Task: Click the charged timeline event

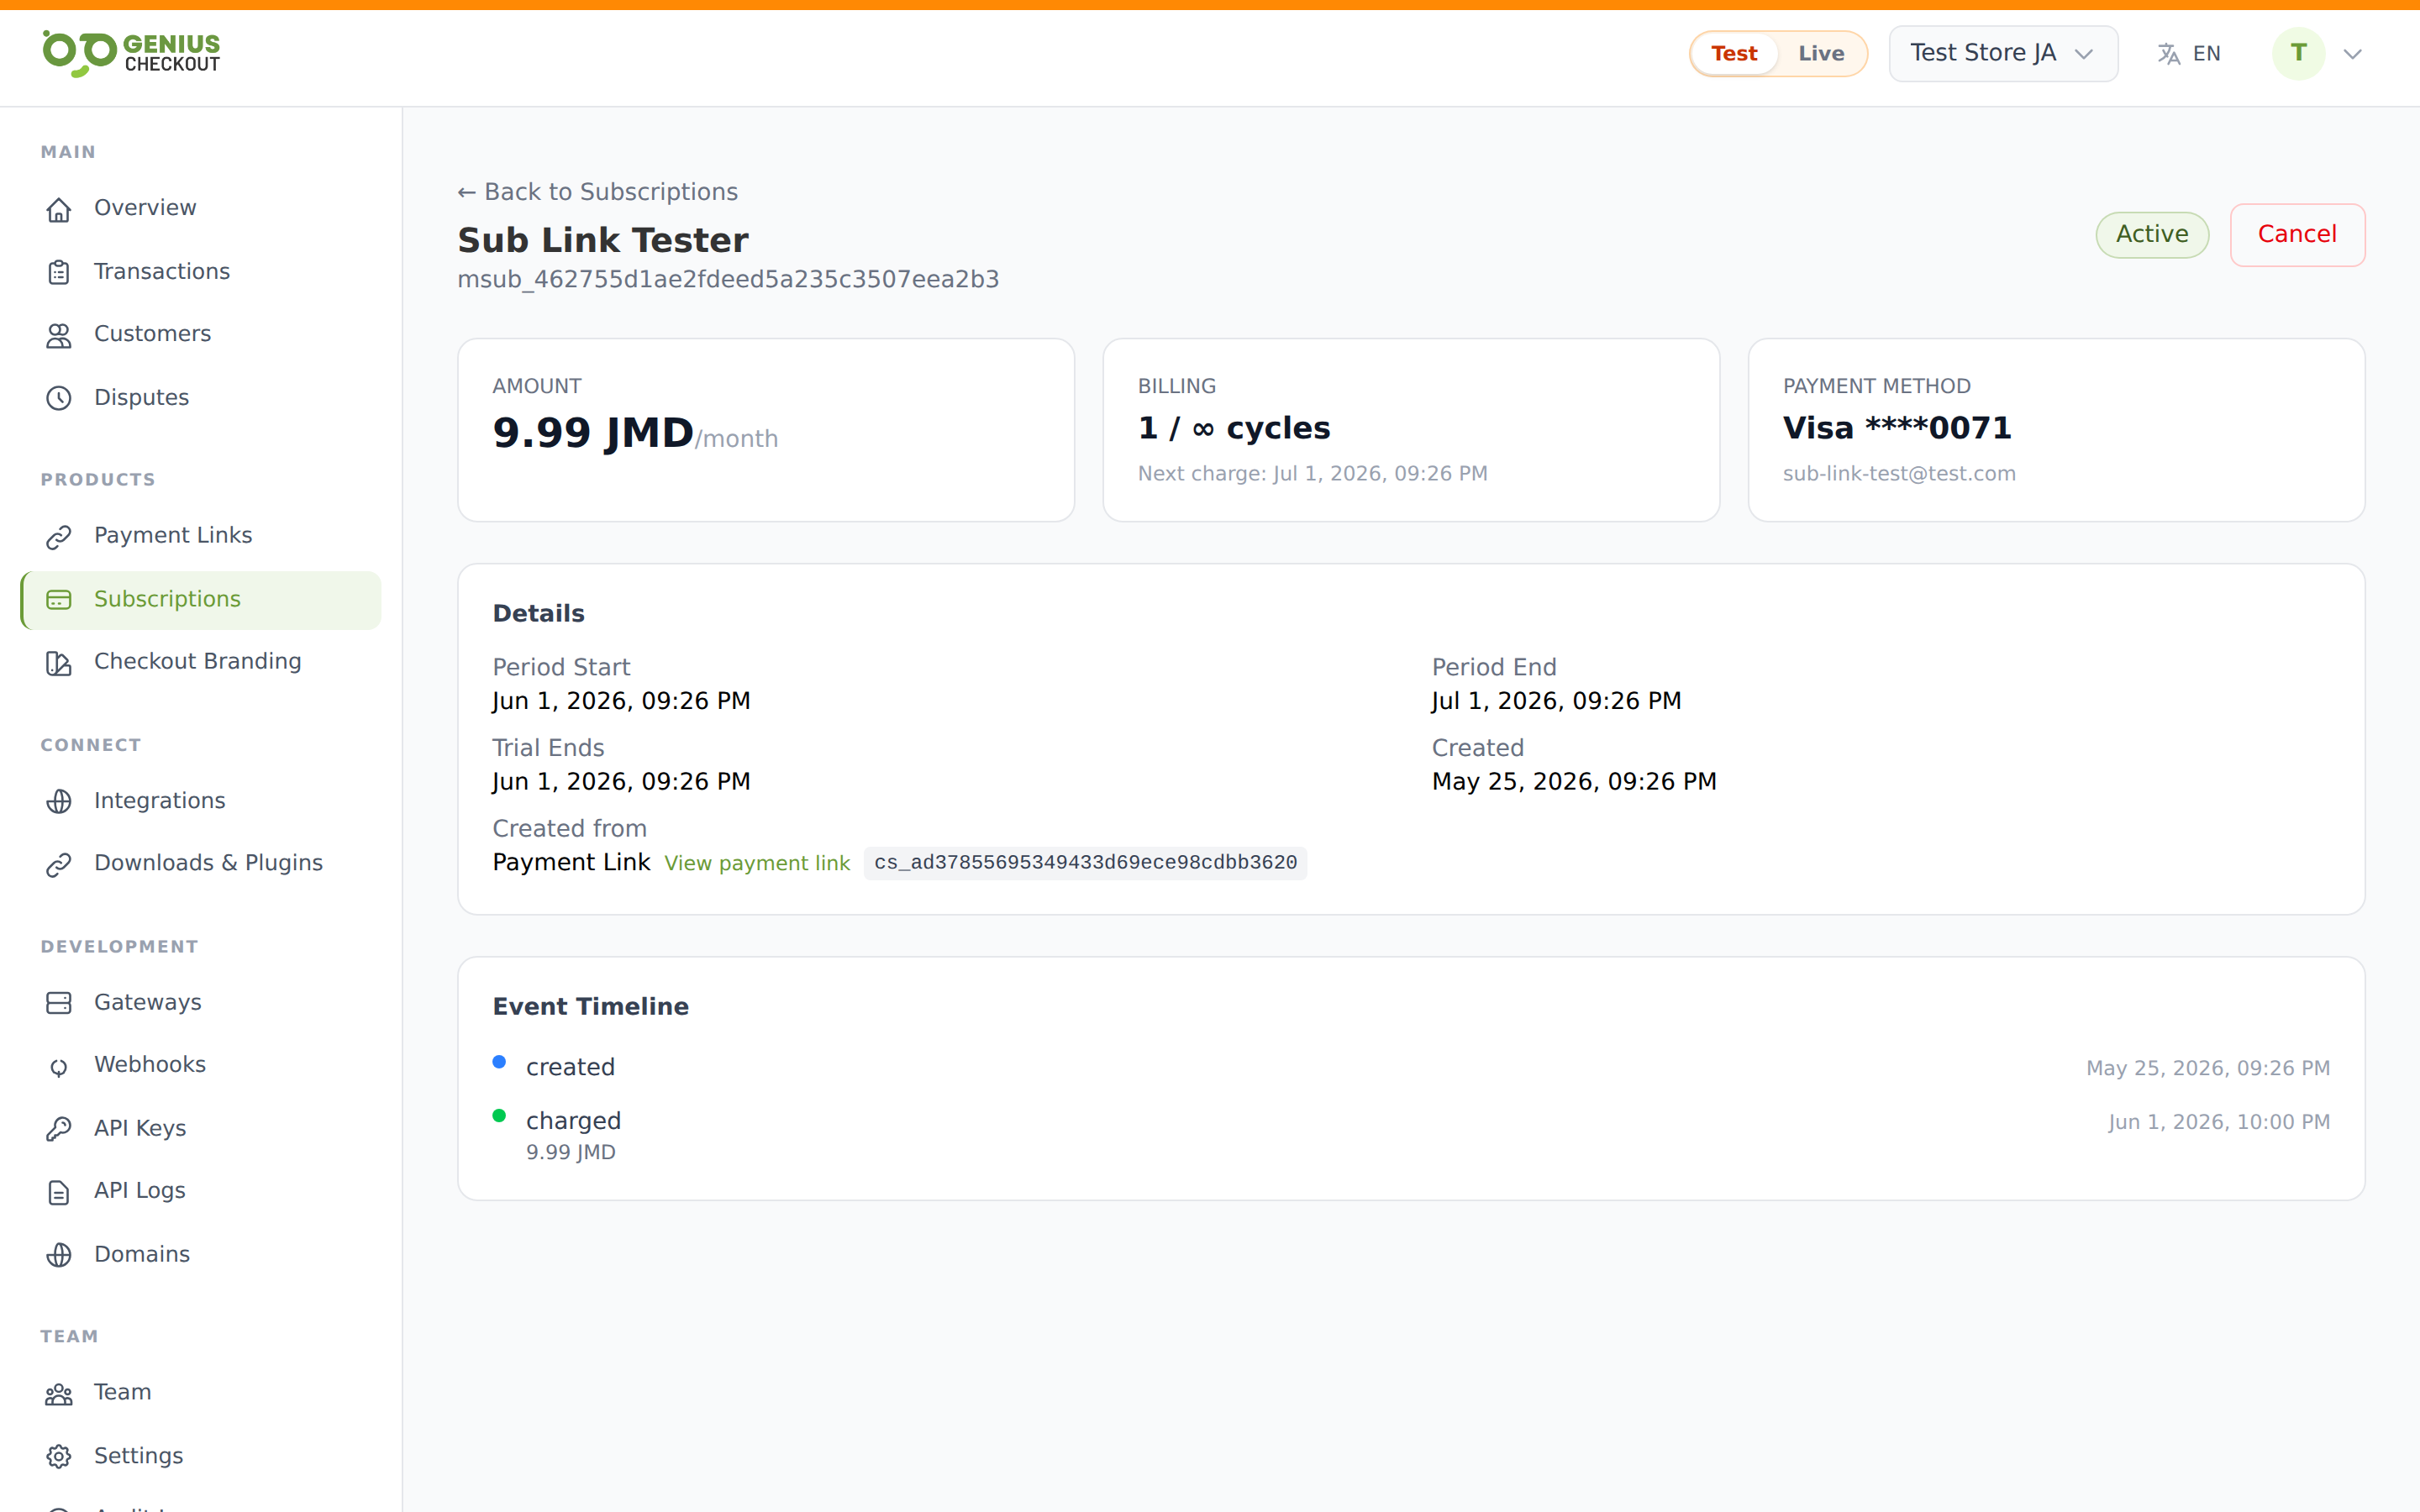Action: point(573,1121)
